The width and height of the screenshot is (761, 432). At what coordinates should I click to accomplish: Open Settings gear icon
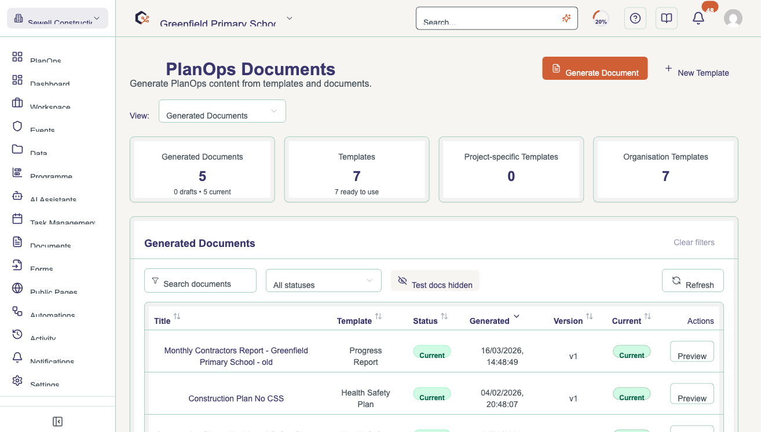pyautogui.click(x=17, y=381)
